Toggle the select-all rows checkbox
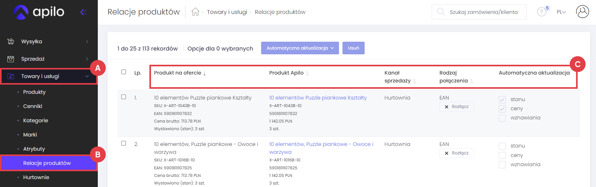The width and height of the screenshot is (596, 187). coord(124,72)
